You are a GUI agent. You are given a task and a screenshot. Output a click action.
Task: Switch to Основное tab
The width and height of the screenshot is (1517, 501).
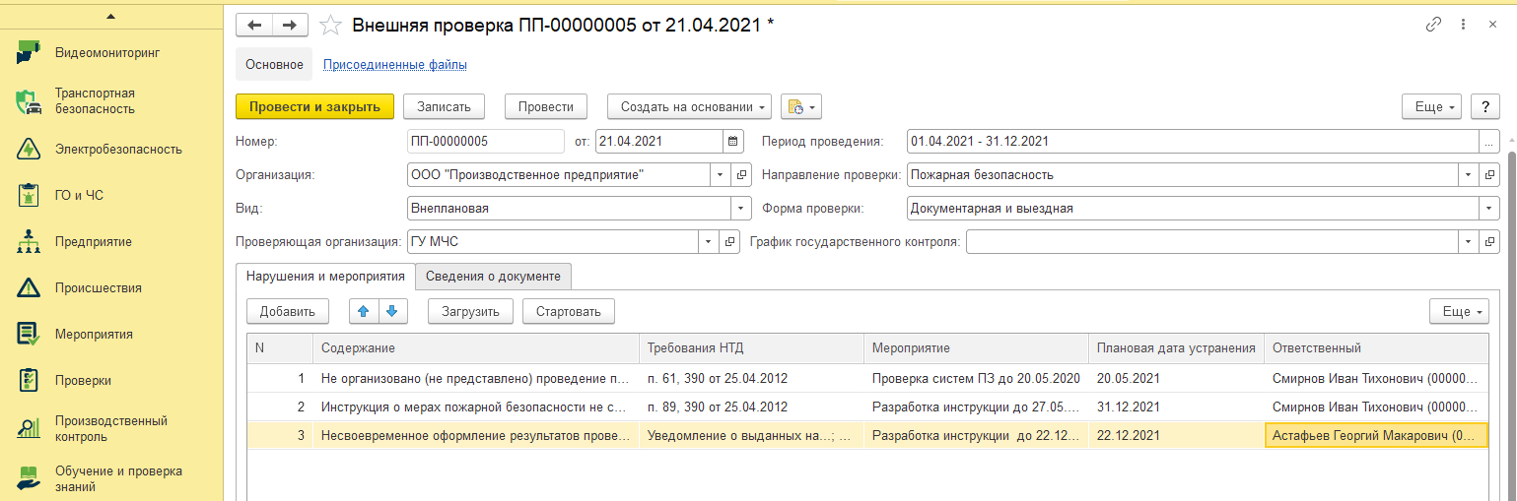click(x=274, y=65)
